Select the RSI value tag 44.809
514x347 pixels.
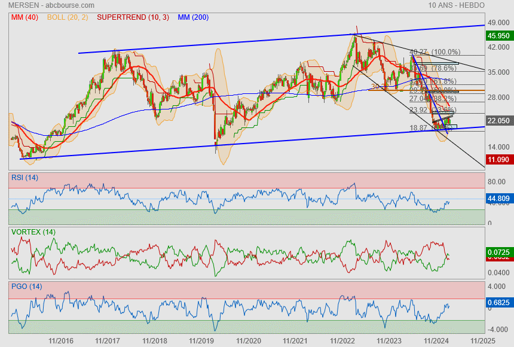(x=498, y=199)
